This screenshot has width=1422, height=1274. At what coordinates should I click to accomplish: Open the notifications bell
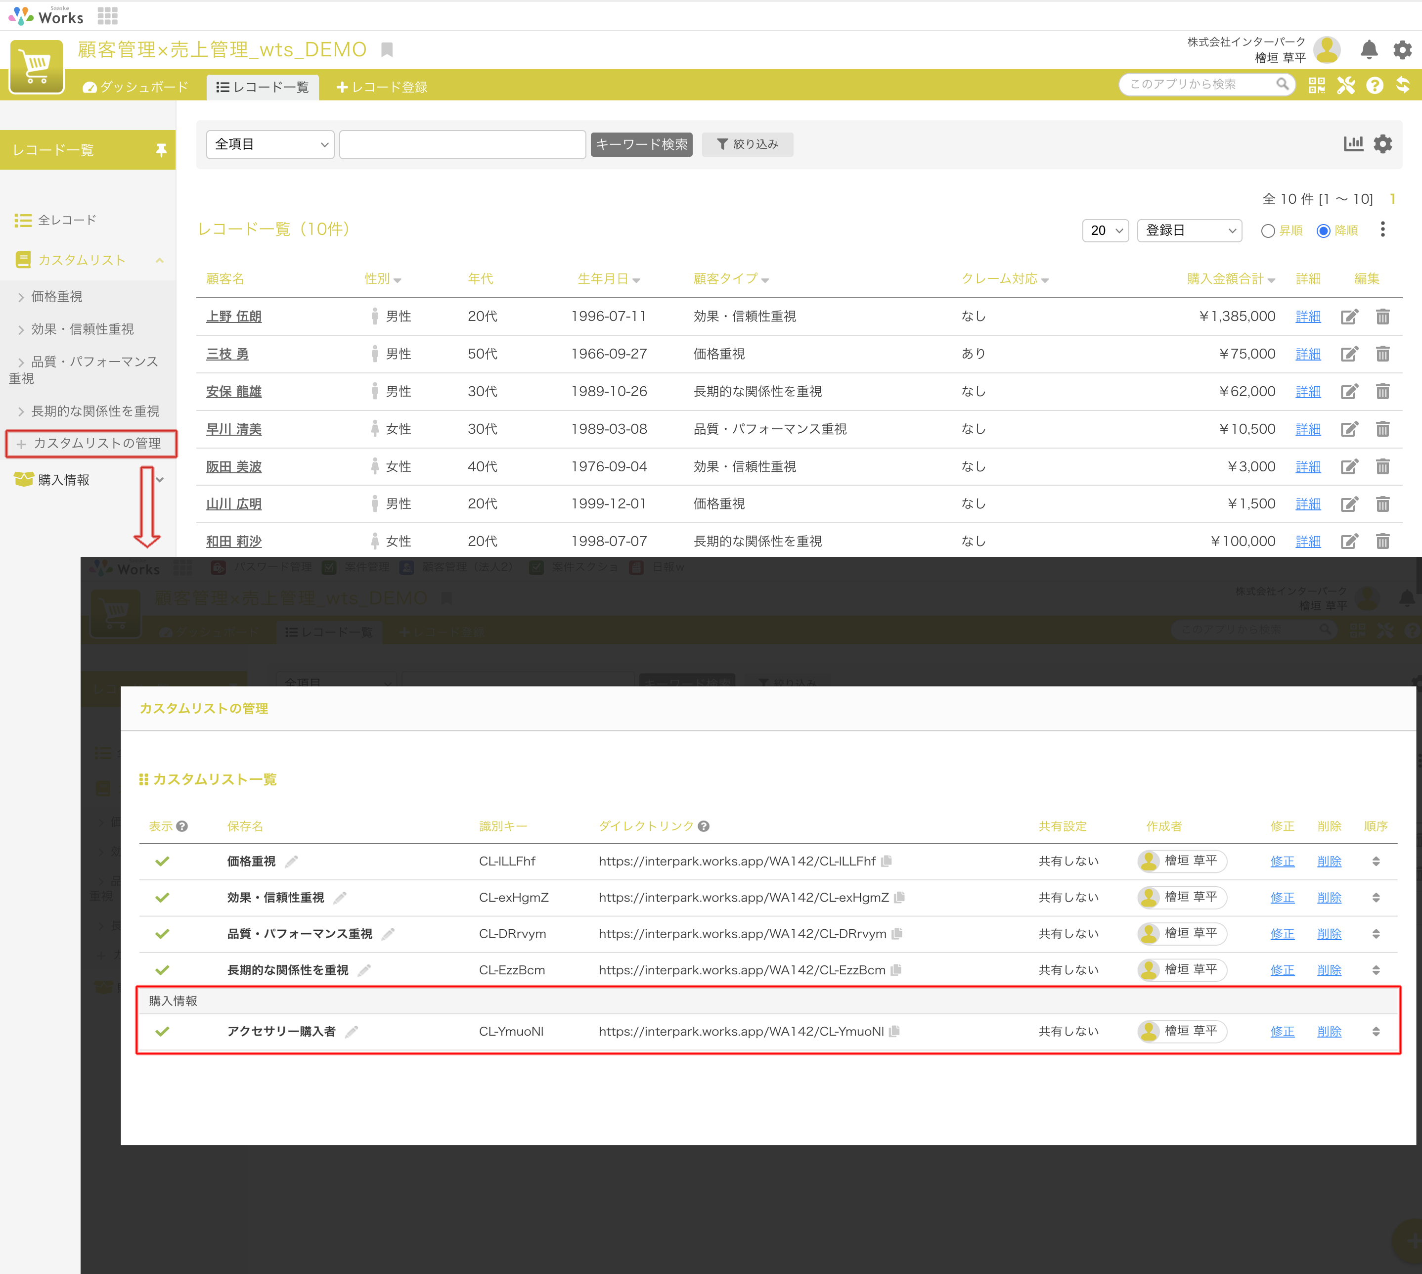pyautogui.click(x=1369, y=49)
